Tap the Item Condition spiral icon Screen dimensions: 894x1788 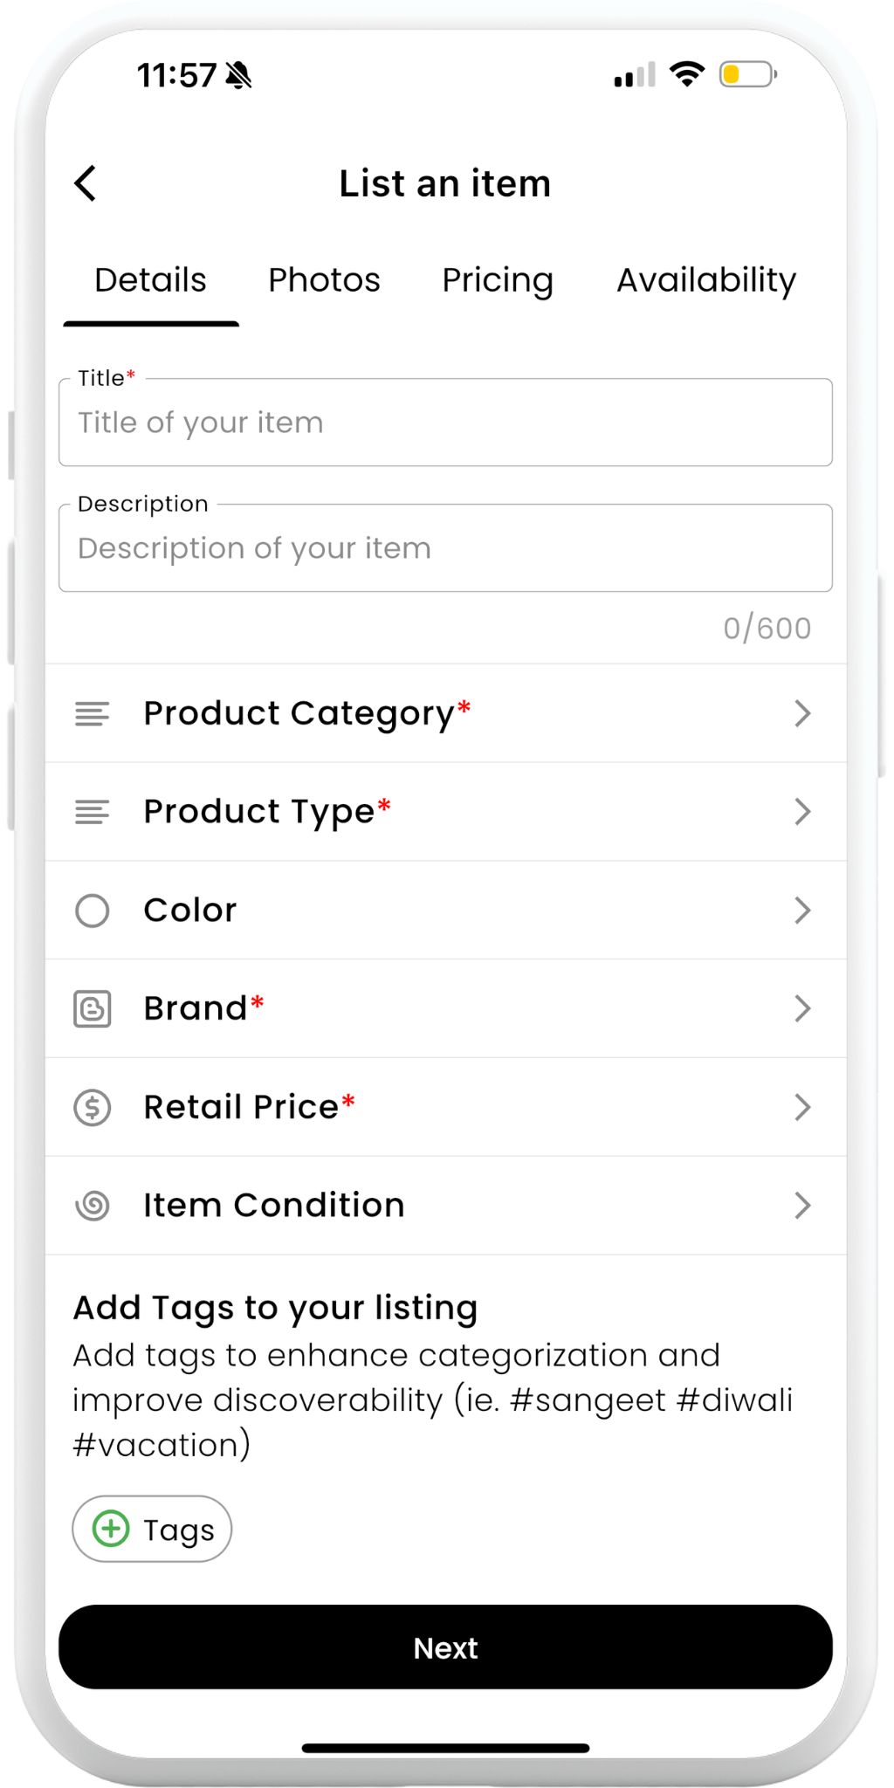point(92,1206)
